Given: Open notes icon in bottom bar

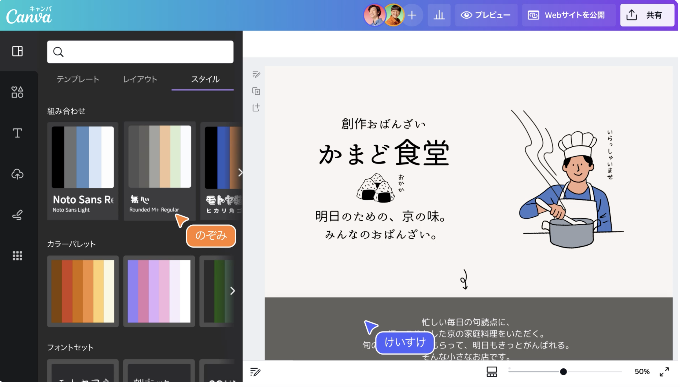Looking at the screenshot, I should click(255, 372).
